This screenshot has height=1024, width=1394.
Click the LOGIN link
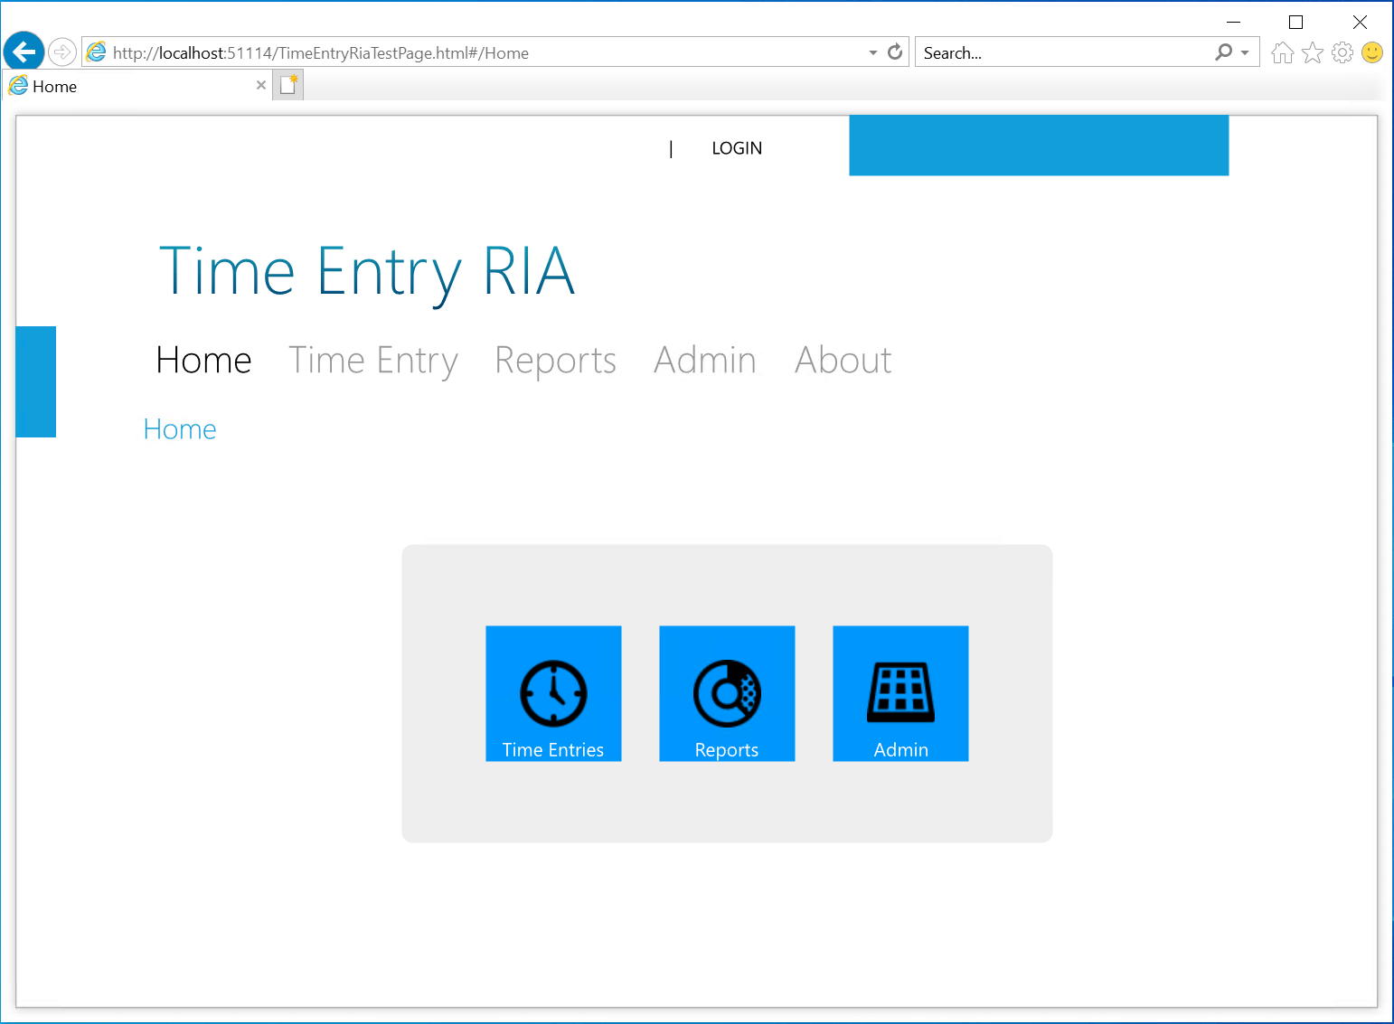pyautogui.click(x=736, y=147)
